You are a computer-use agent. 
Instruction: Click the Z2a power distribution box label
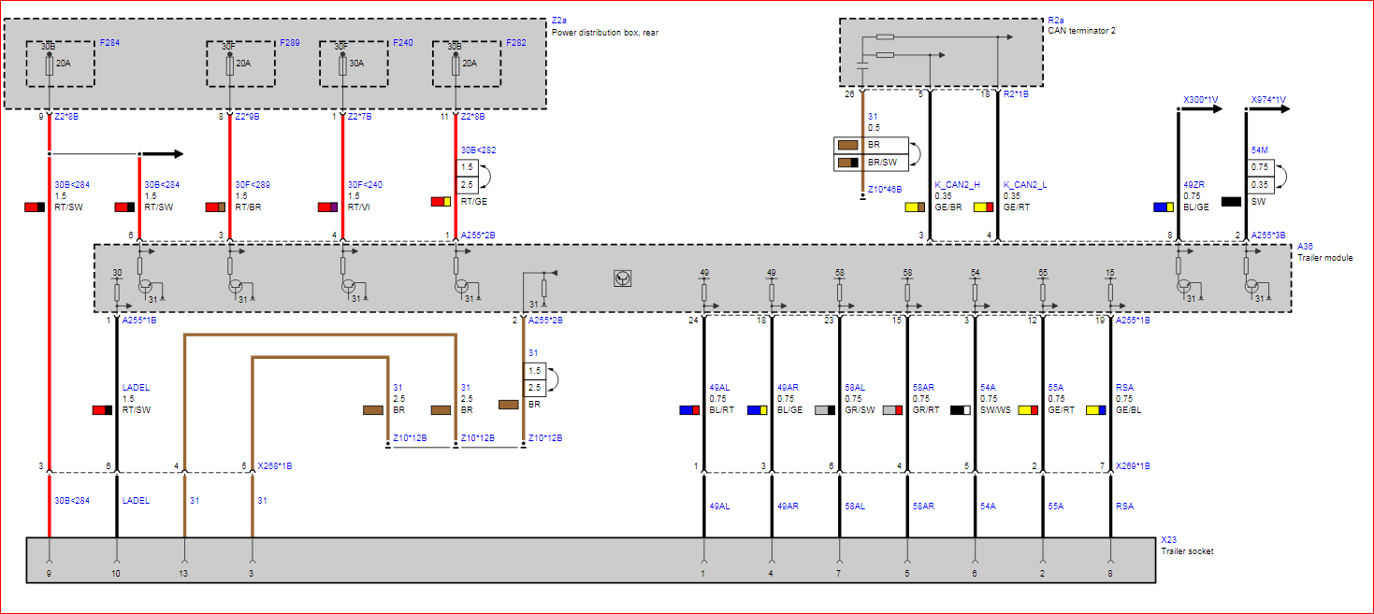click(559, 20)
